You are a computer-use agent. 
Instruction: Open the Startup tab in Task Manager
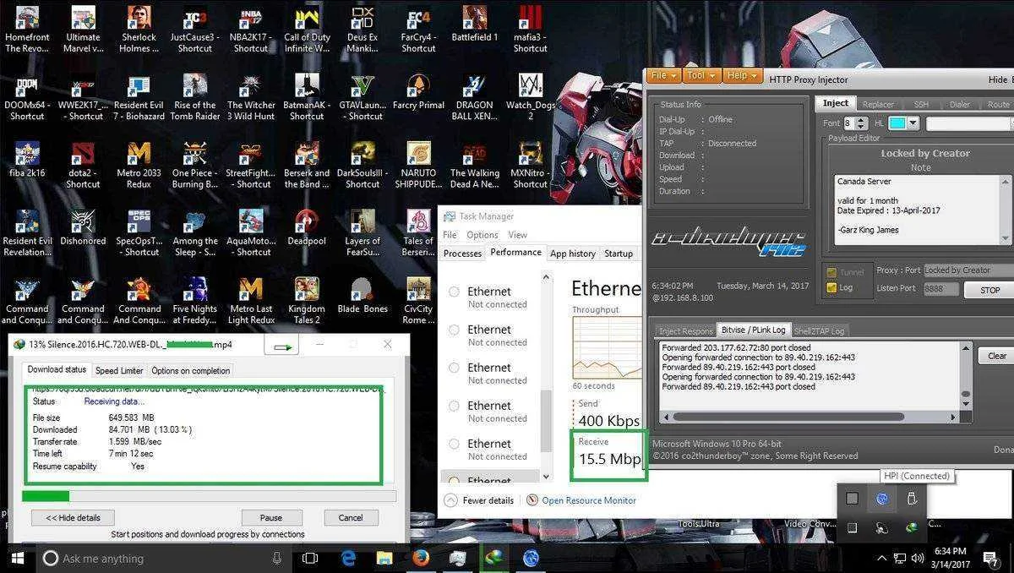click(618, 254)
